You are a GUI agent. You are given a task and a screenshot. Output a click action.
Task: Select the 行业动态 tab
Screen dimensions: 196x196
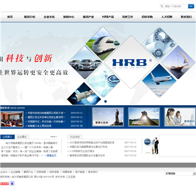[75, 137]
